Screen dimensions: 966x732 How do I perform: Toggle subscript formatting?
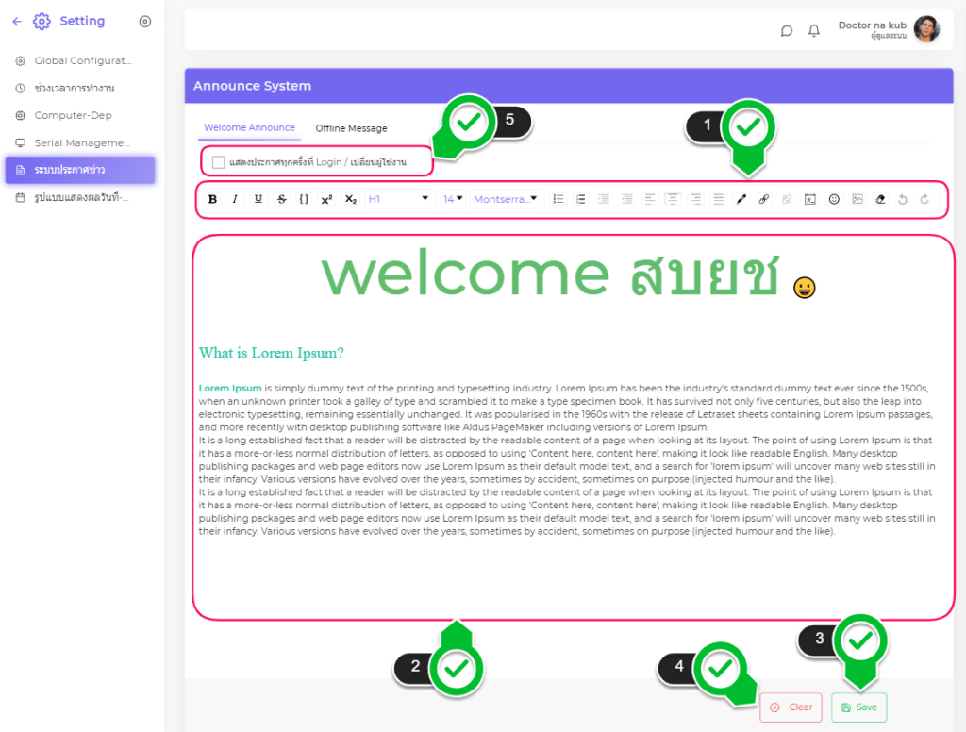pos(350,199)
